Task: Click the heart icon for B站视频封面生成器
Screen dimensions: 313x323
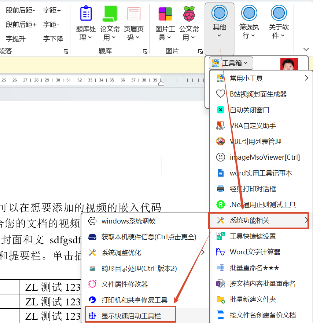Action: click(221, 94)
